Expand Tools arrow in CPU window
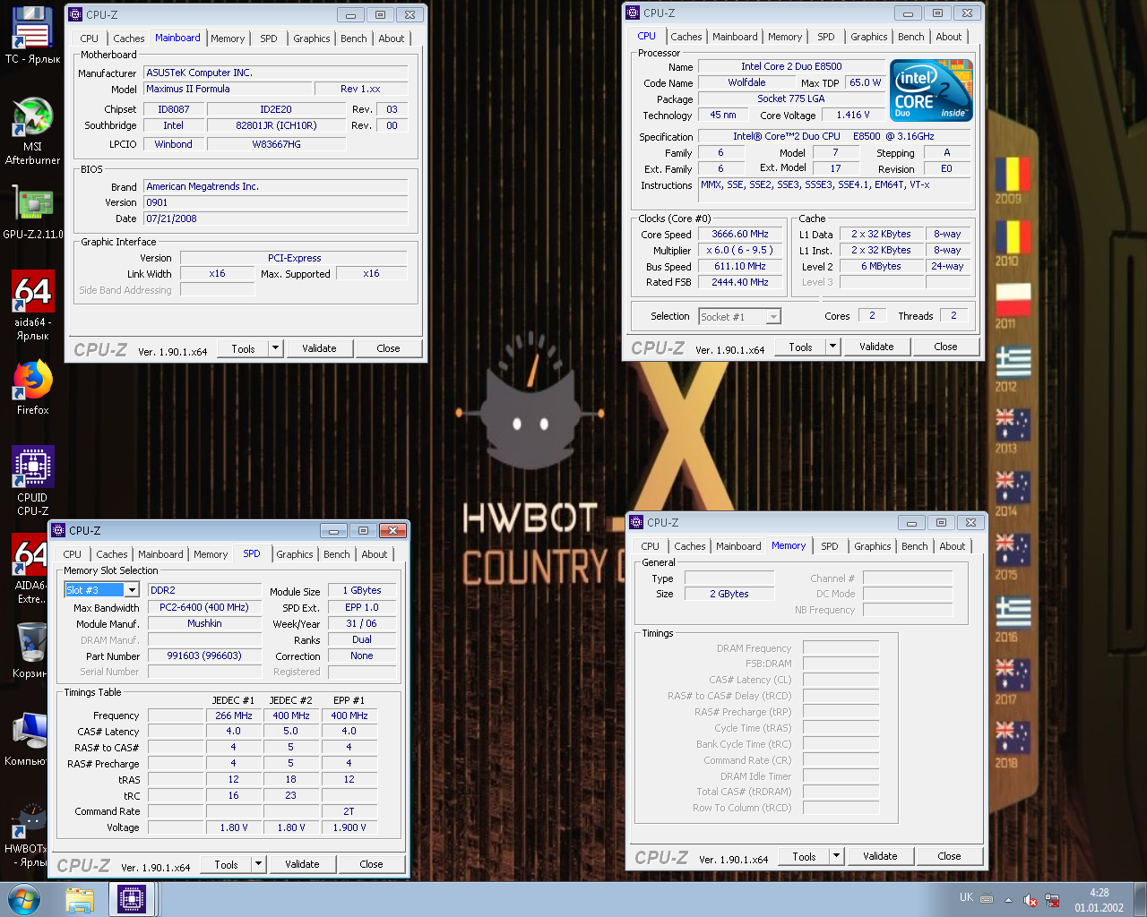Viewport: 1147px width, 917px height. click(x=832, y=347)
